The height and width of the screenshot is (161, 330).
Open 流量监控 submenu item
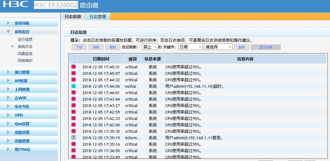(25, 54)
